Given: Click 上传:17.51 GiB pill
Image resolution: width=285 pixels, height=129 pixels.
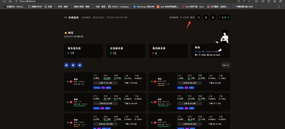Looking at the screenshot, I should (105, 83).
